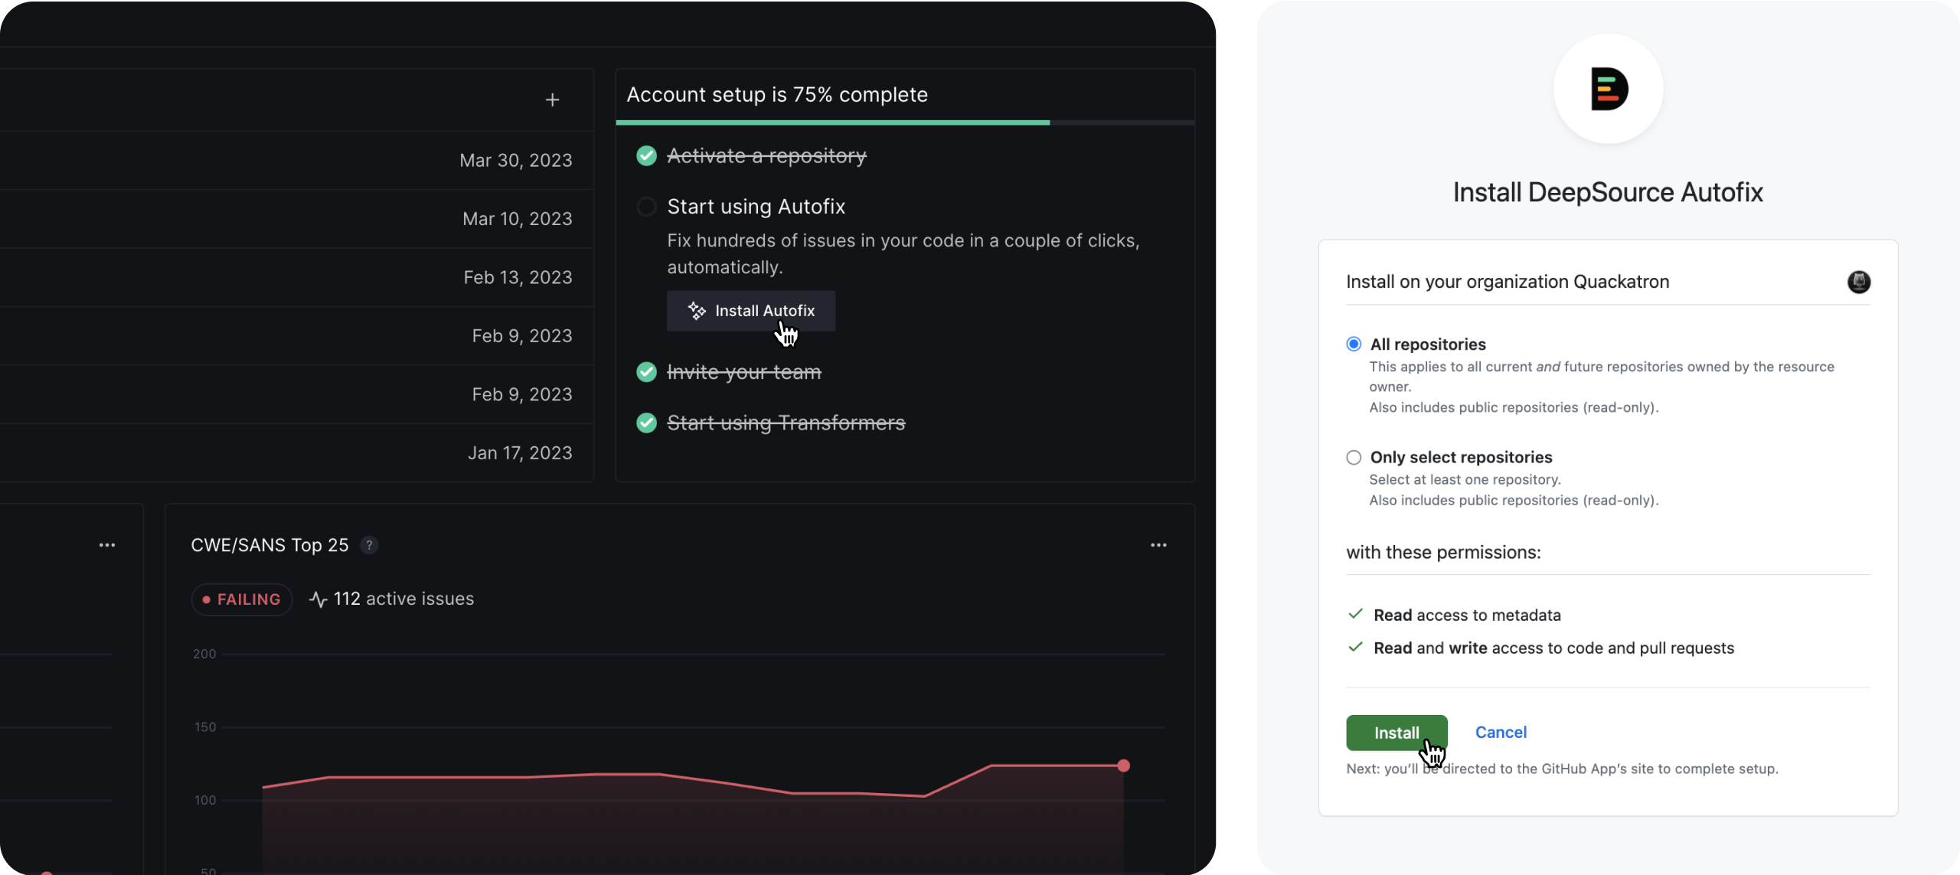This screenshot has width=1960, height=875.
Task: Click green checkmark next to Start using Transformers
Action: (x=646, y=423)
